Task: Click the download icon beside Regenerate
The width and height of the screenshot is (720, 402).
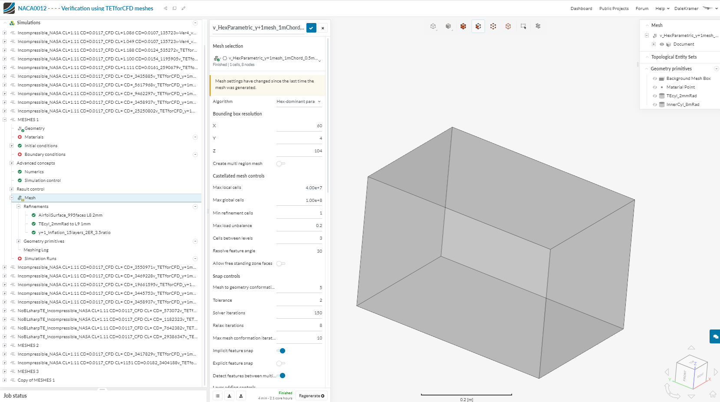Action: (230, 396)
